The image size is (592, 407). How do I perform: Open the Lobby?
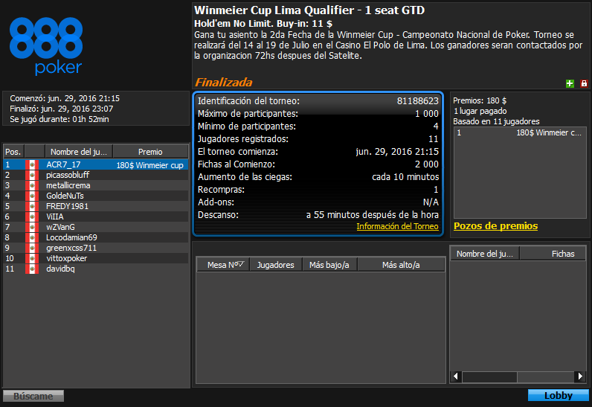point(558,395)
